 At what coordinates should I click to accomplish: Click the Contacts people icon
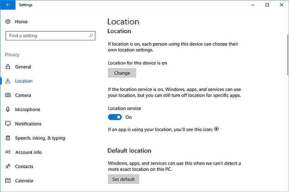[x=8, y=166]
